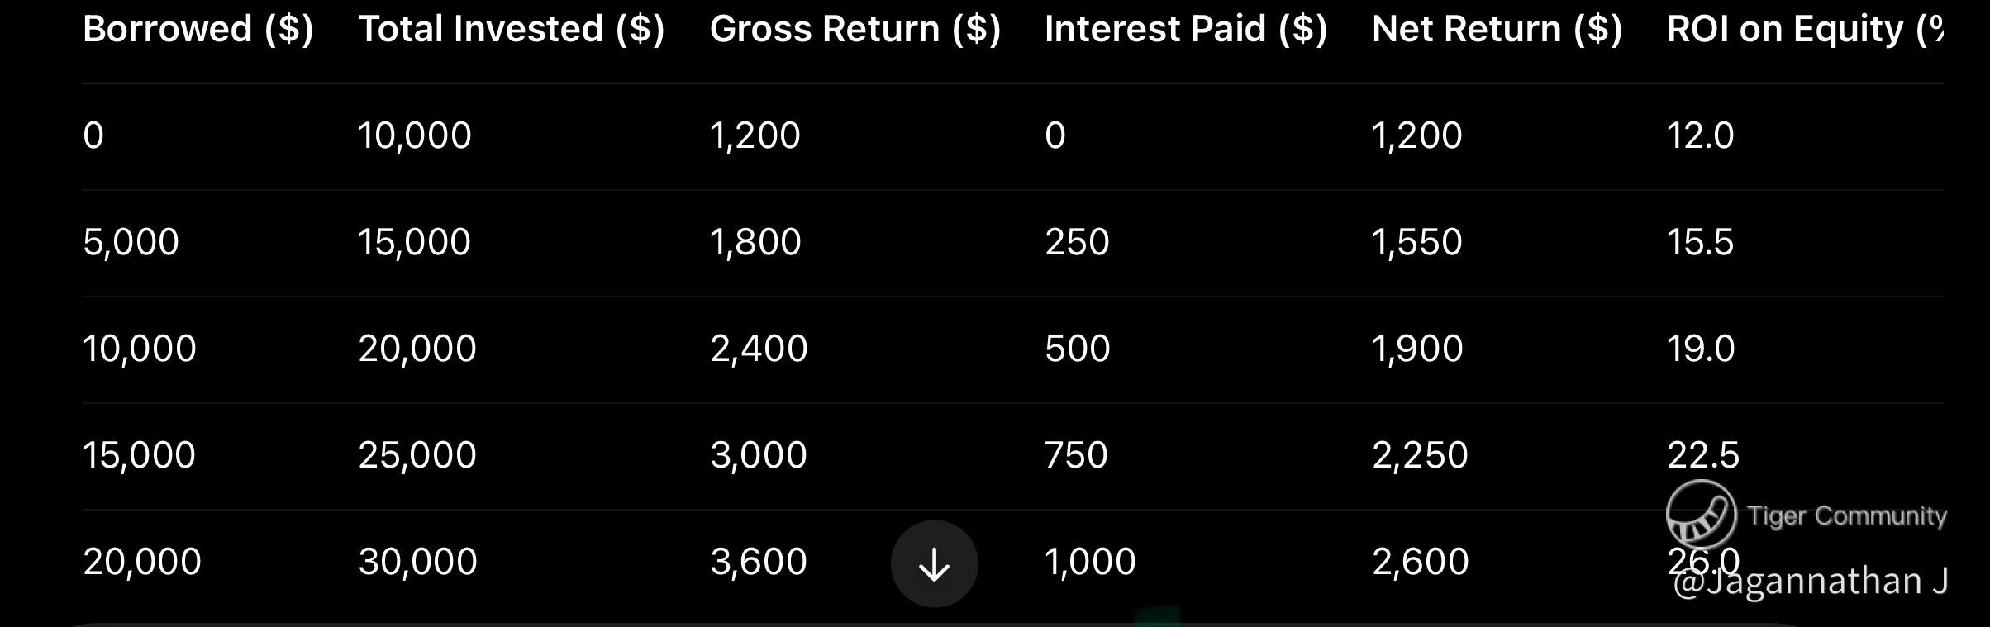
Task: Select the 15.5 ROI value
Action: pyautogui.click(x=1700, y=242)
